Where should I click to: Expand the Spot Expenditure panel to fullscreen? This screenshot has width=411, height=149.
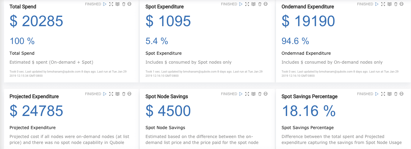click(x=247, y=4)
